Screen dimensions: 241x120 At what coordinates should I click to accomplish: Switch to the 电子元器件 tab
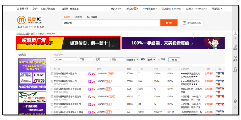click(92, 17)
